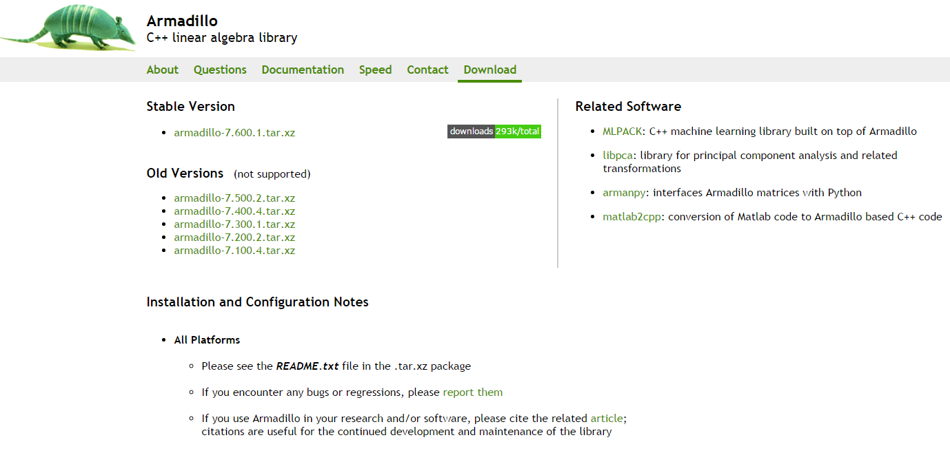
Task: Click 'Installation and Configuration Notes' heading
Action: pos(258,302)
